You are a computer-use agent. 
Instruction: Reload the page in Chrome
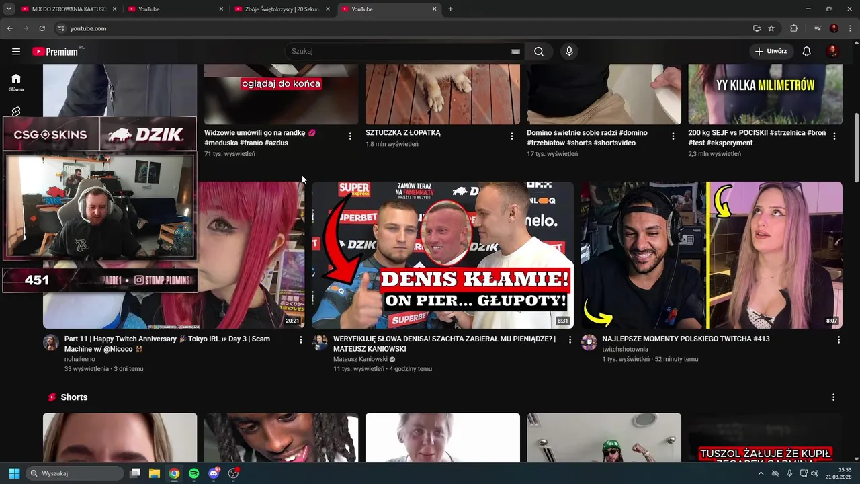pyautogui.click(x=42, y=28)
